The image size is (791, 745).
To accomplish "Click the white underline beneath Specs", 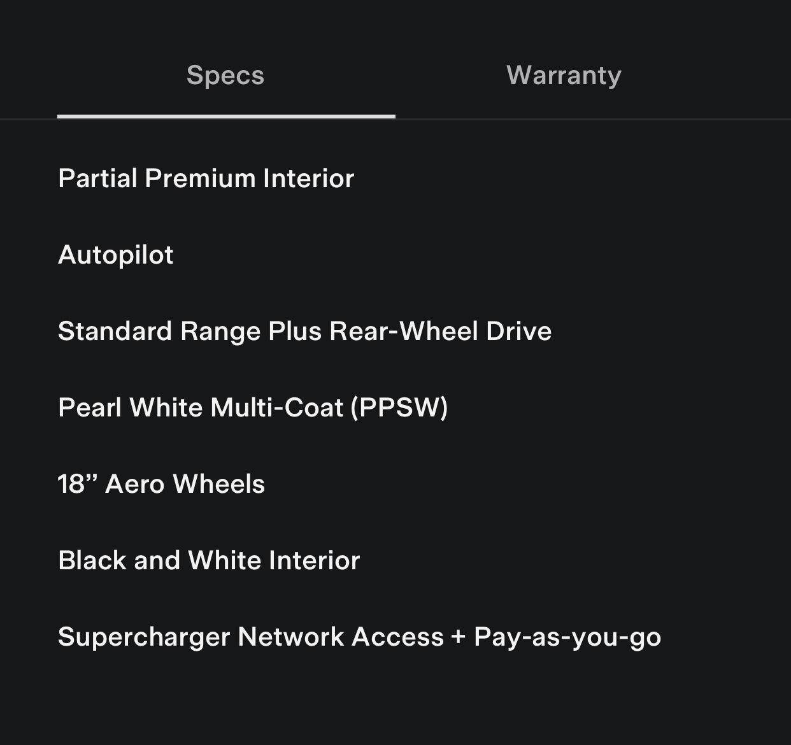I will click(226, 117).
